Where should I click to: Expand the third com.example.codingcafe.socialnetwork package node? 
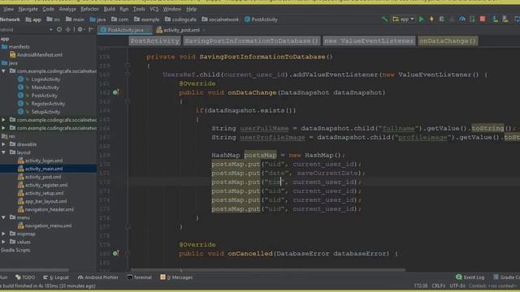[x=3, y=128]
